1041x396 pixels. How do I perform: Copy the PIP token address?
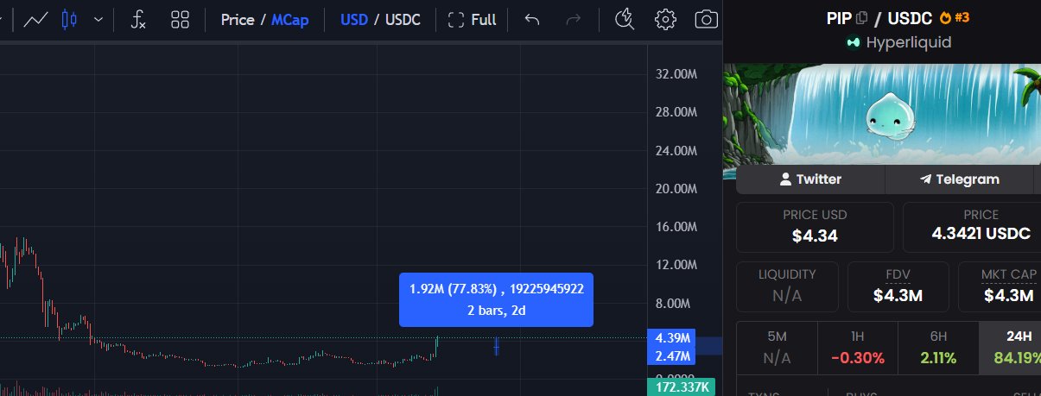tap(861, 17)
